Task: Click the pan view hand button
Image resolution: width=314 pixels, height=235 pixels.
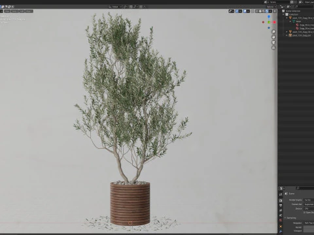Action: pos(273,37)
